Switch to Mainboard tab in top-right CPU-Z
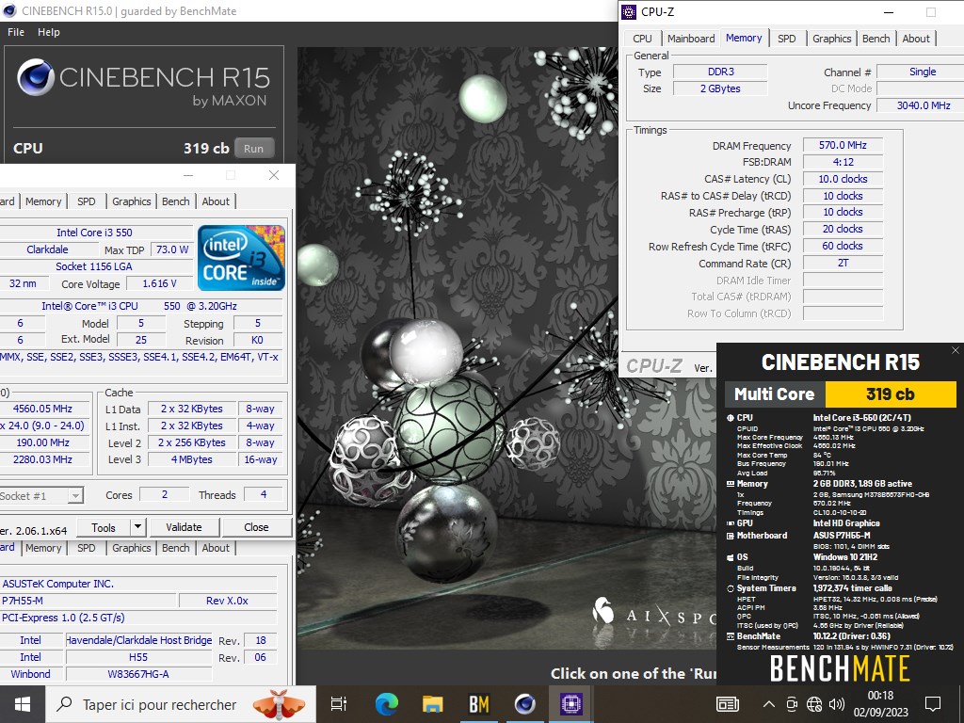Screen dimensions: 964x723 point(690,38)
